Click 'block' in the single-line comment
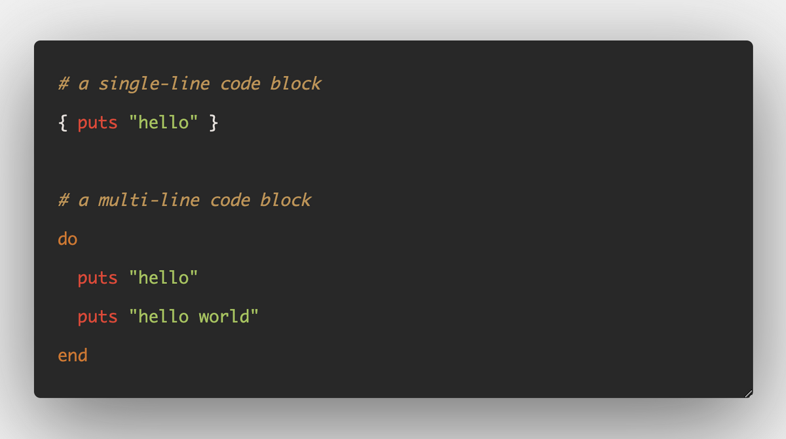The width and height of the screenshot is (786, 439). click(x=296, y=83)
